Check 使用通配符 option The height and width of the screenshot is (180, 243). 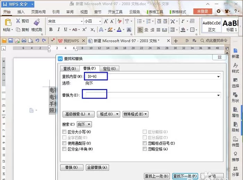click(x=64, y=143)
